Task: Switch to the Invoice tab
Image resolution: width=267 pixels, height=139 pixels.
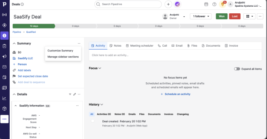Action: click(x=231, y=46)
